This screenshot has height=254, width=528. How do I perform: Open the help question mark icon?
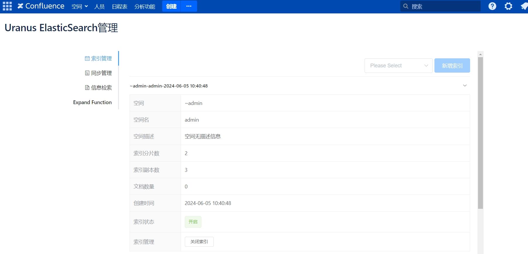(492, 6)
